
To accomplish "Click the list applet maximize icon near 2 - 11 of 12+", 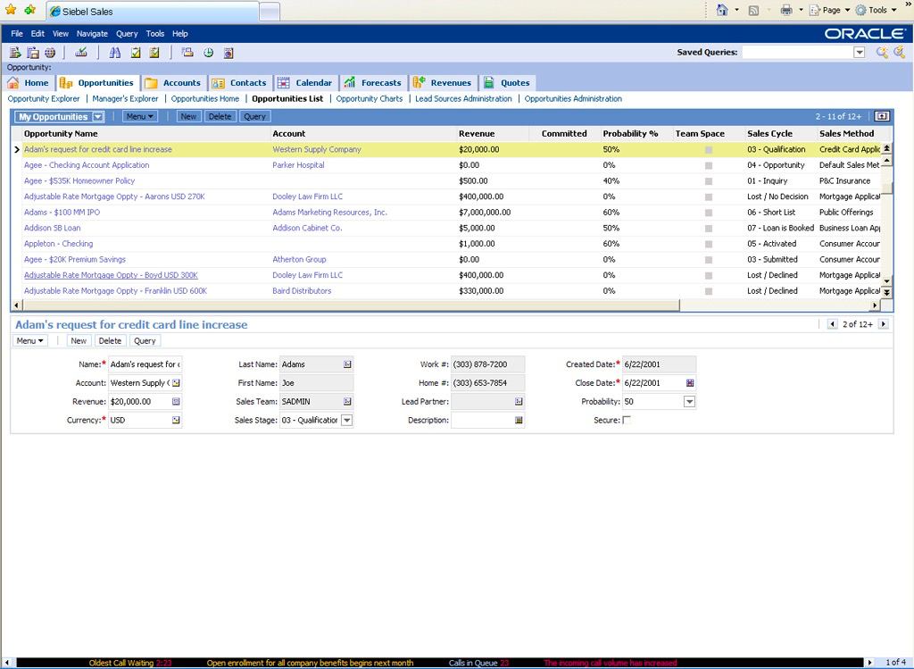I will point(882,116).
